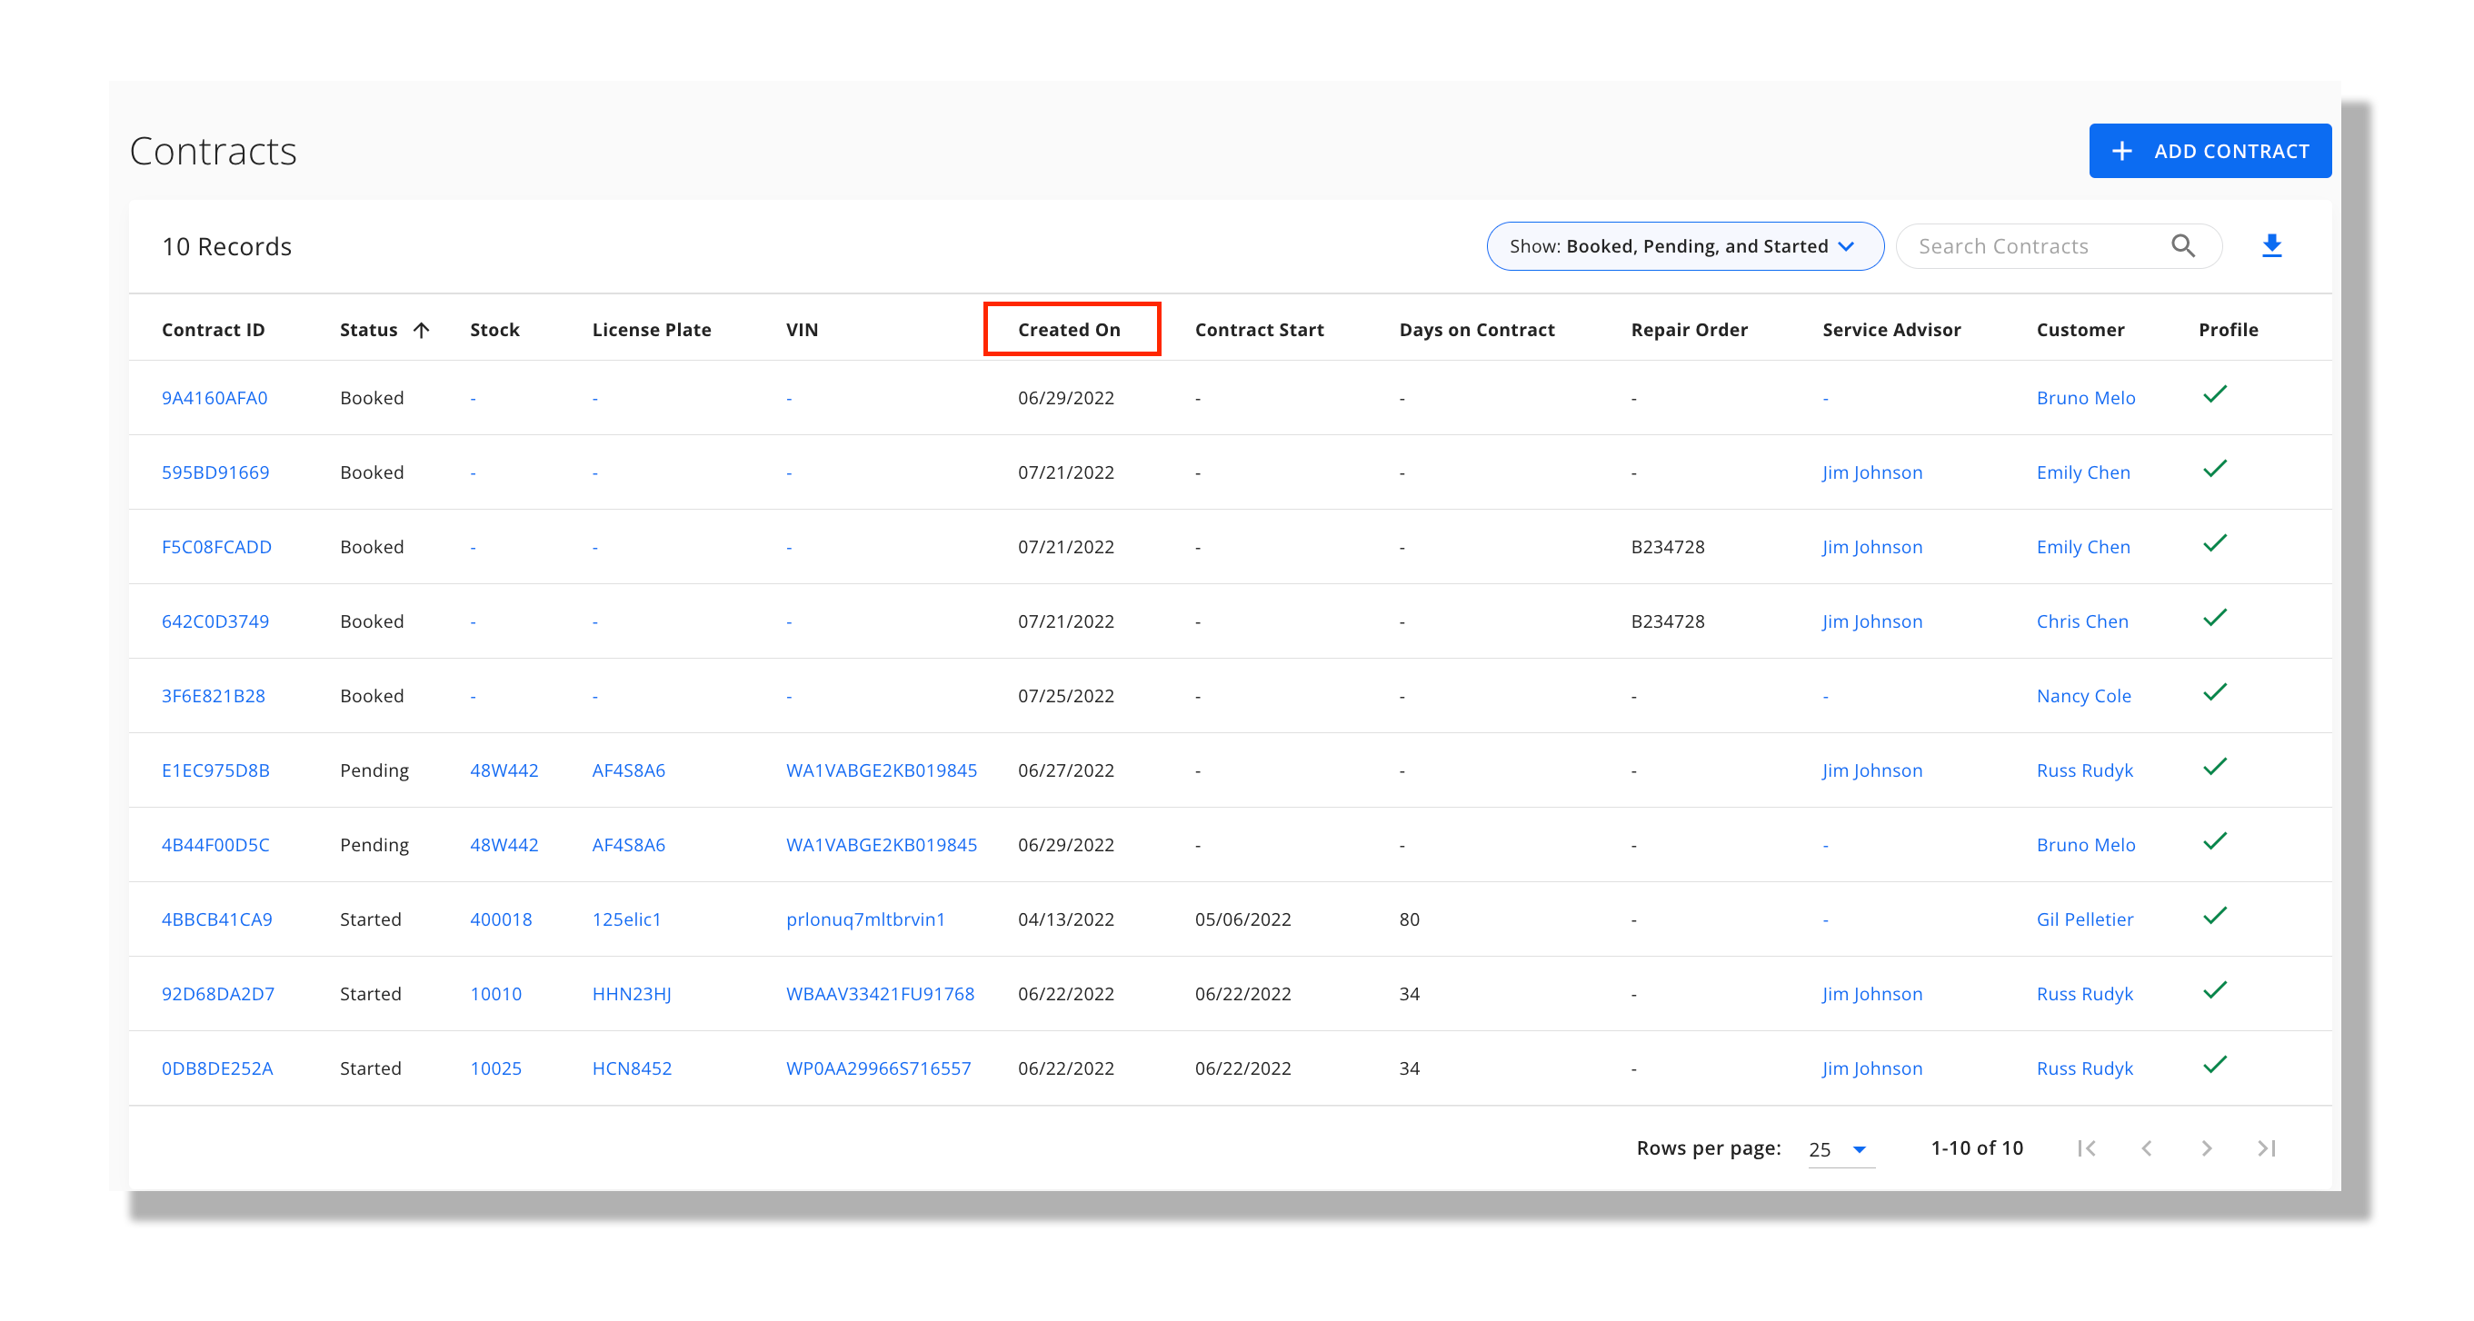Image resolution: width=2474 pixels, height=1321 pixels.
Task: Open VIN WBAAV33421FU91768 link
Action: 879,993
